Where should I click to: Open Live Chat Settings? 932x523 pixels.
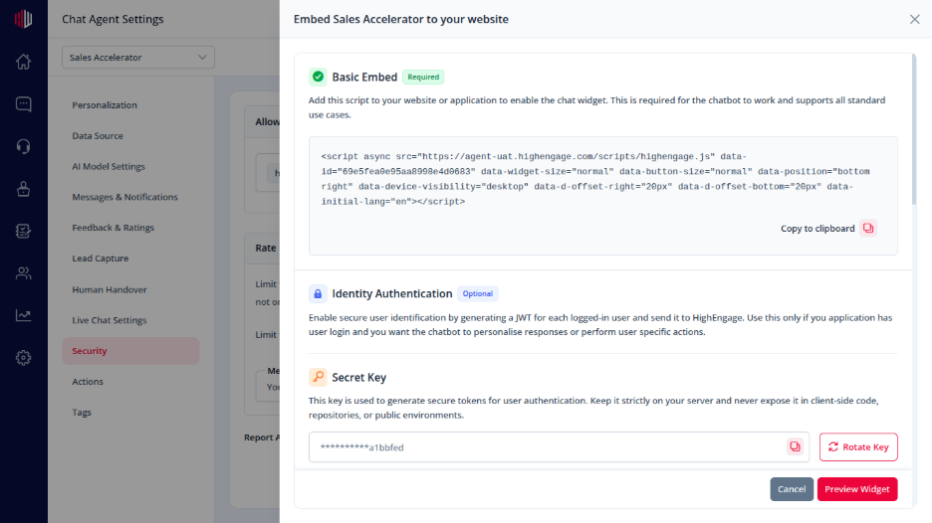coord(109,320)
